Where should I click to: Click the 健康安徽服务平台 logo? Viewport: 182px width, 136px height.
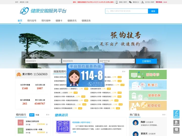coord(43,11)
